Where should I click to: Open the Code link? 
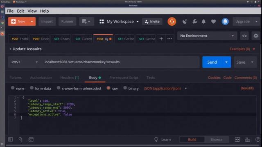(x=228, y=78)
